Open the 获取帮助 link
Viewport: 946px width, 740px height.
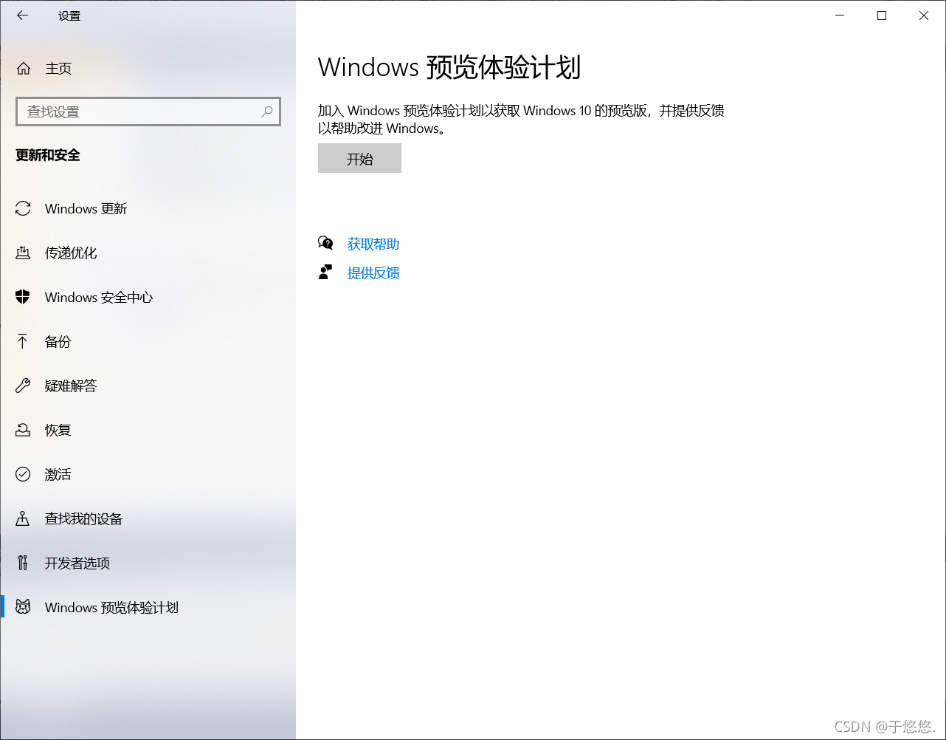tap(373, 244)
